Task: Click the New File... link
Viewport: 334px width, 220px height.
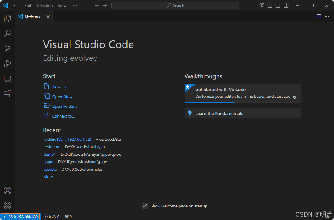Action: [x=61, y=87]
